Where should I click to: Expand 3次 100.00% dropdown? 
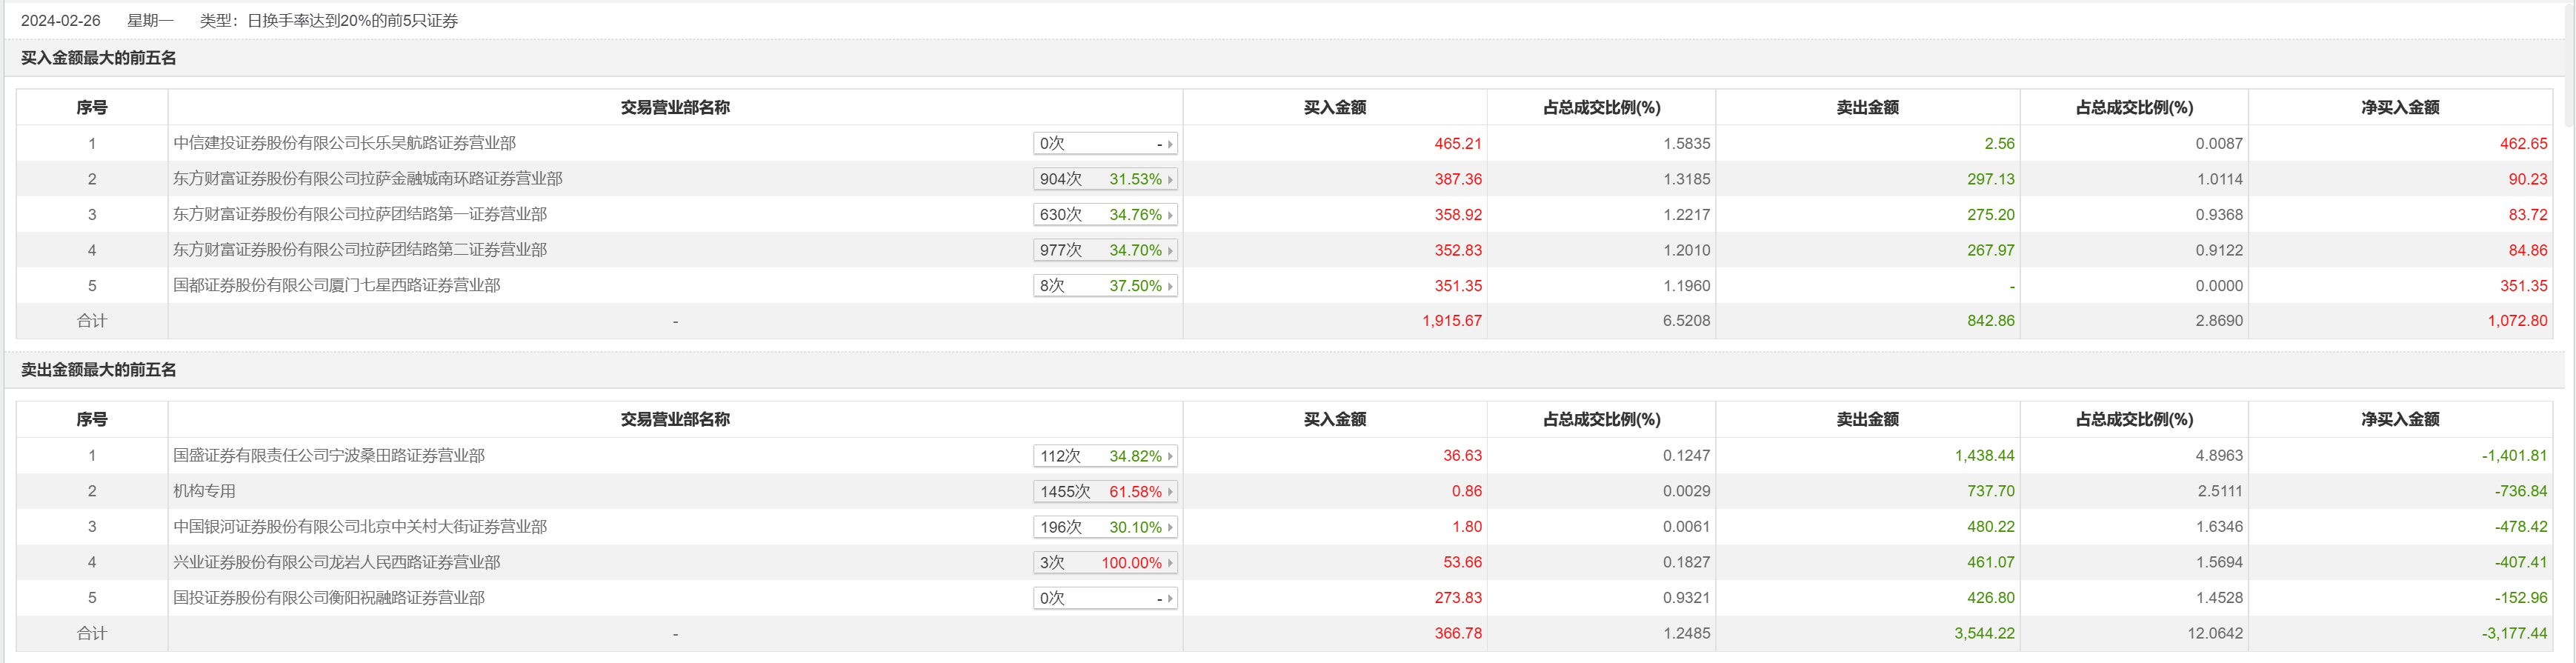pos(1104,563)
